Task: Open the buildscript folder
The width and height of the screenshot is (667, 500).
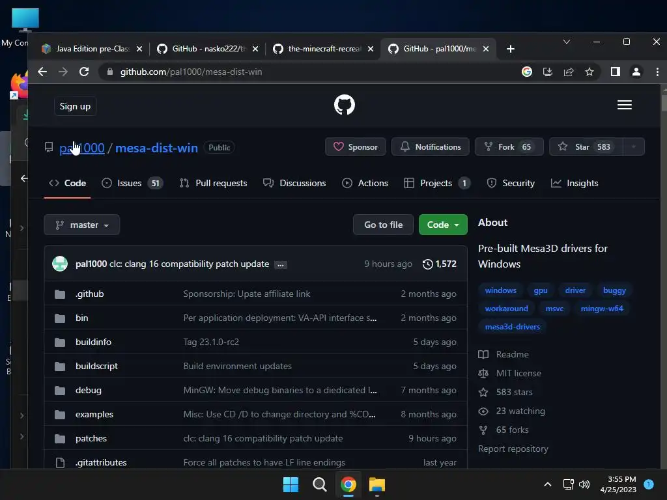Action: point(96,366)
